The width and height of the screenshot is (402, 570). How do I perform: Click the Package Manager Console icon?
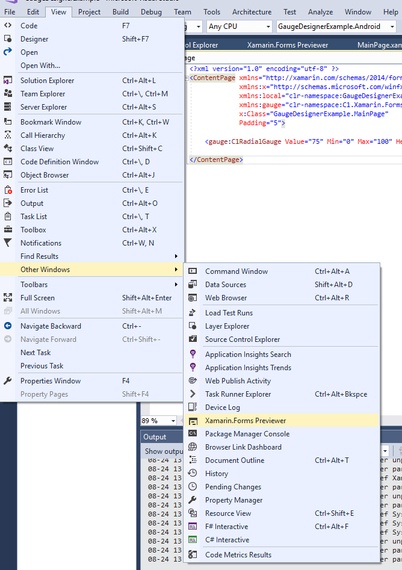click(x=193, y=434)
